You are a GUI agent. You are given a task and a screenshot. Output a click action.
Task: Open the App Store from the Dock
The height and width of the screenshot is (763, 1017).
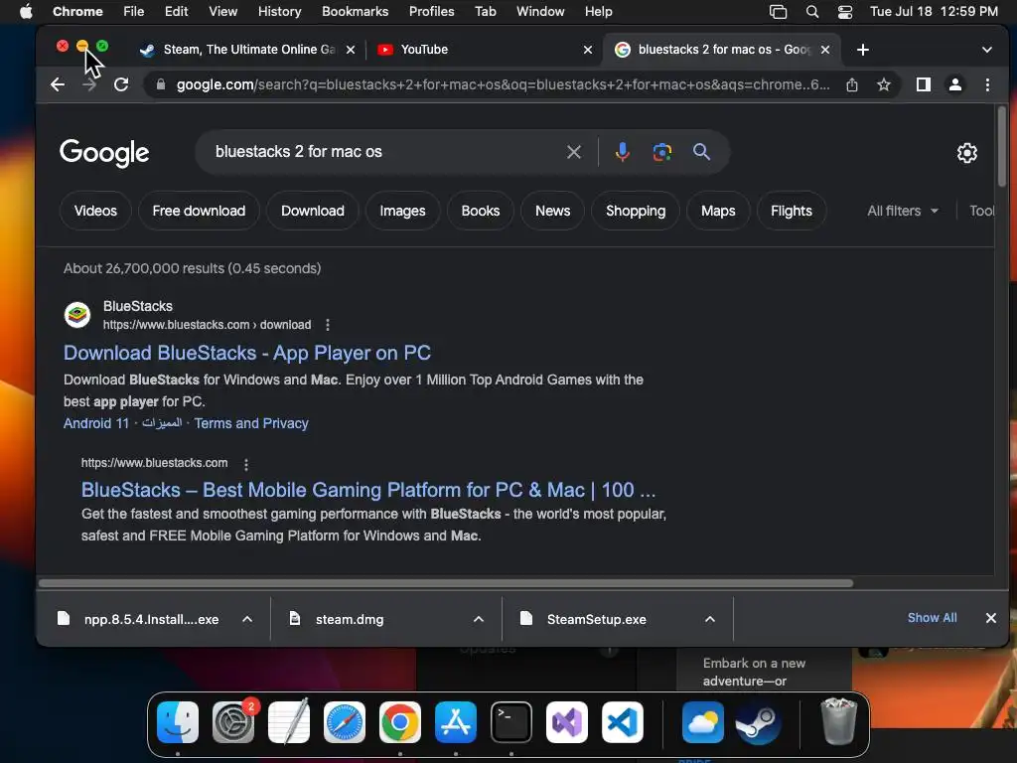(x=455, y=722)
